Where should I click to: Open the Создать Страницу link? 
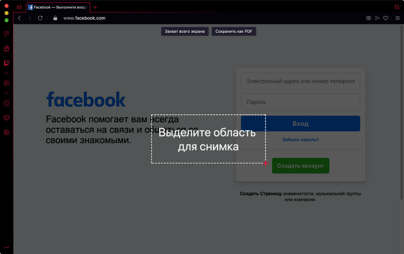pos(261,194)
